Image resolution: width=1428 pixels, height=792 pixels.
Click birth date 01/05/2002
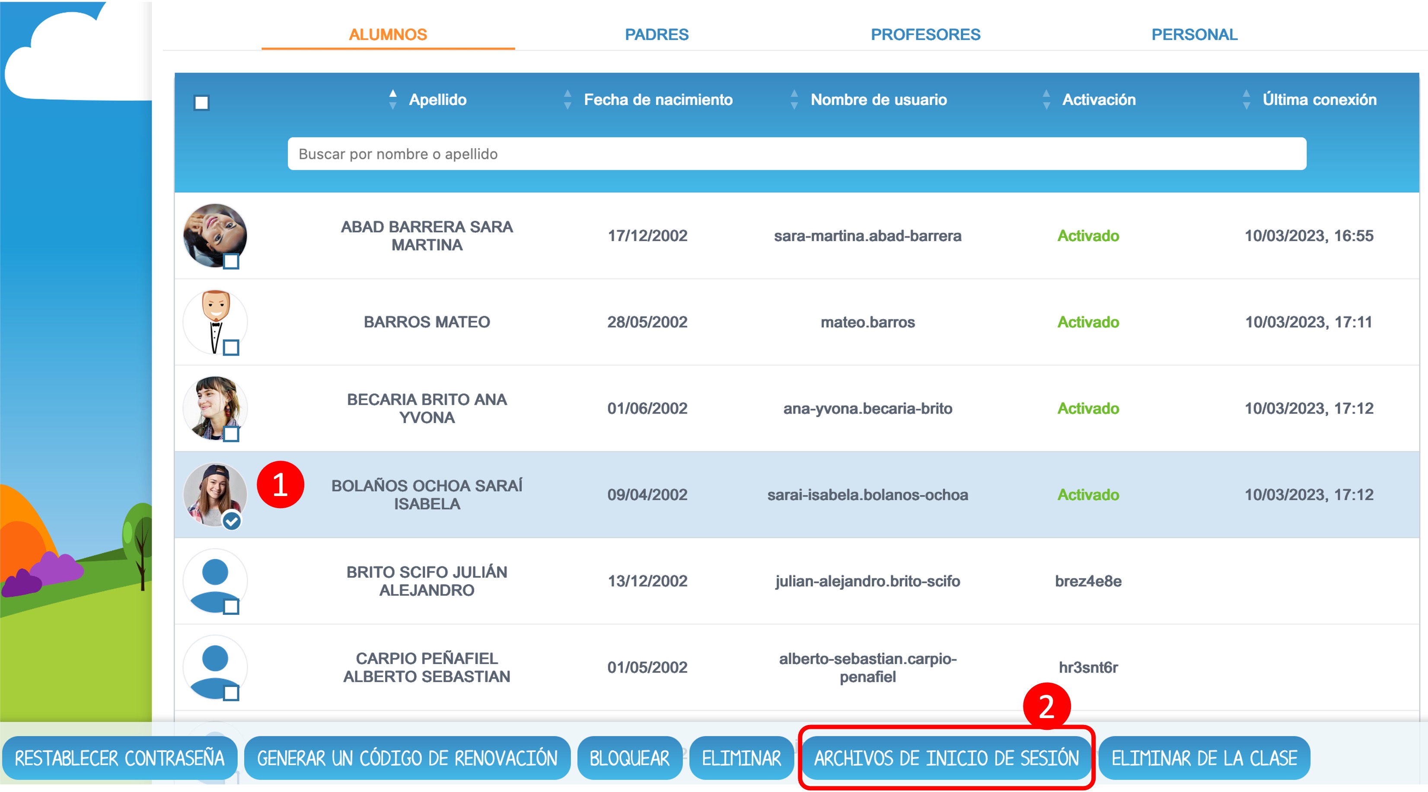pyautogui.click(x=647, y=667)
